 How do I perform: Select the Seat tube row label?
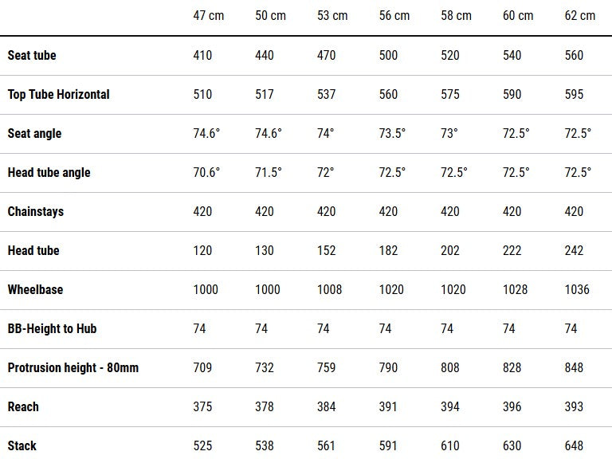pyautogui.click(x=32, y=55)
